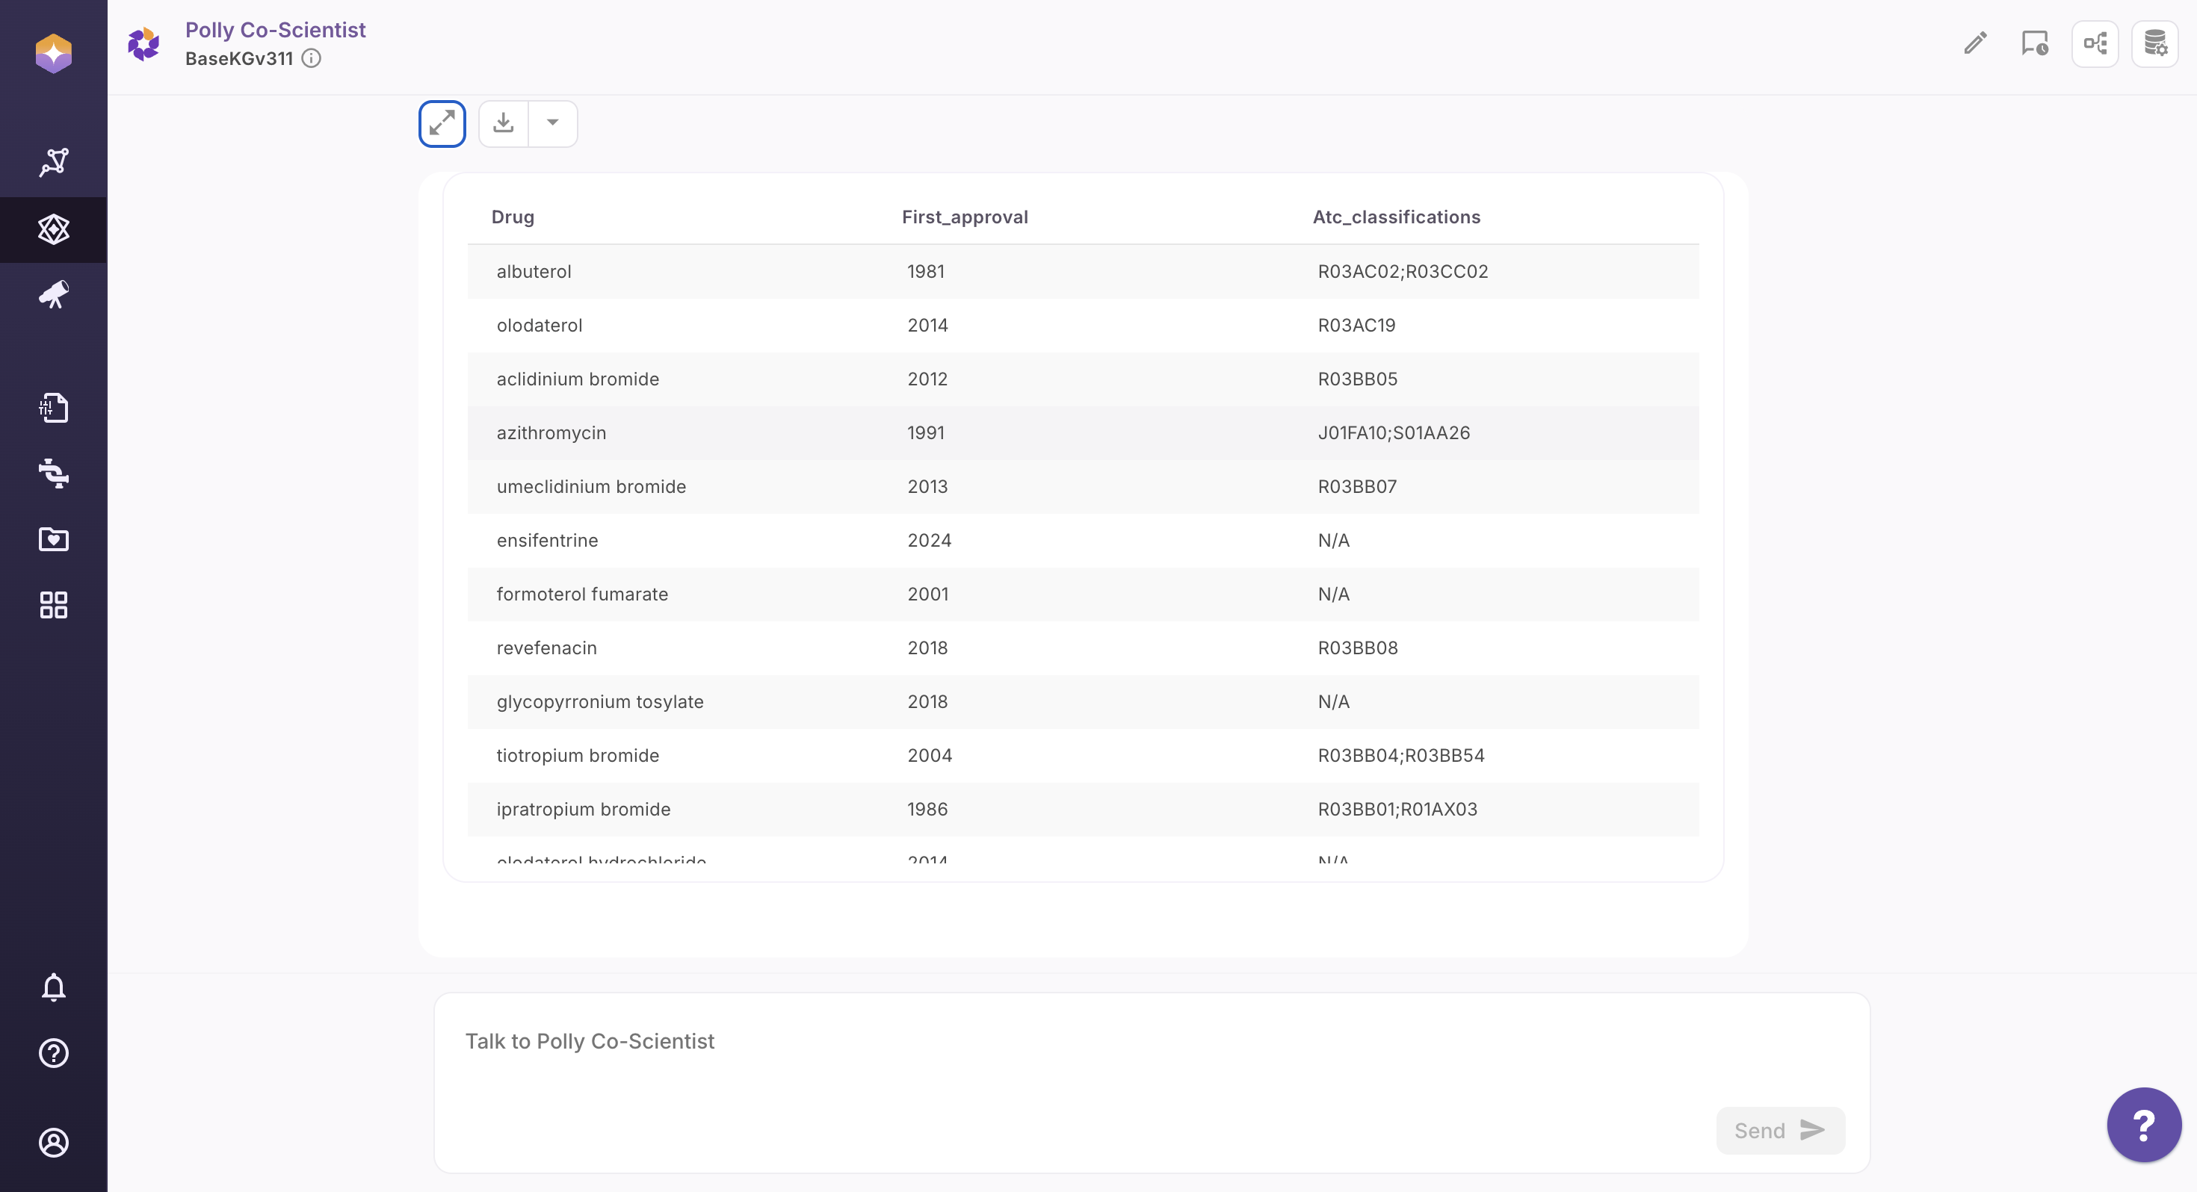Download the results table
This screenshot has width=2197, height=1192.
point(503,124)
